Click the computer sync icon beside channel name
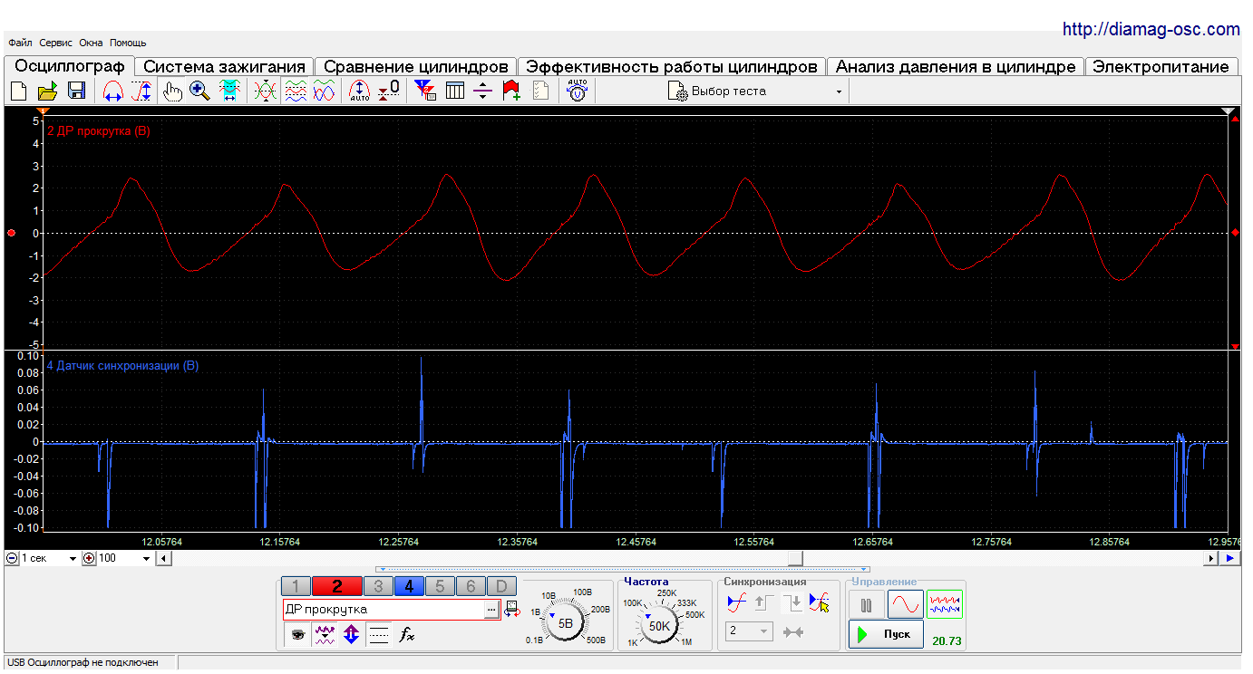1253x674 pixels. [x=511, y=610]
